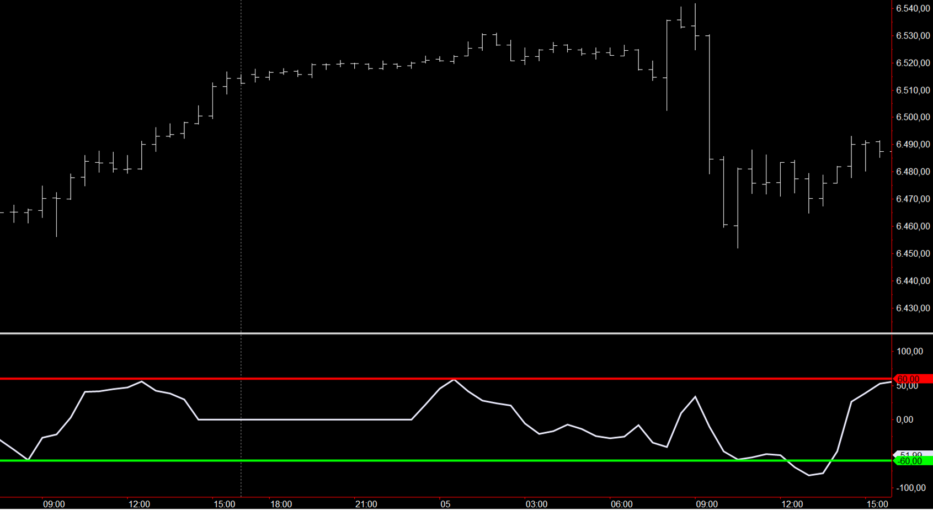The height and width of the screenshot is (510, 933).
Task: Click the 6.500,00 price axis label
Action: [x=913, y=117]
